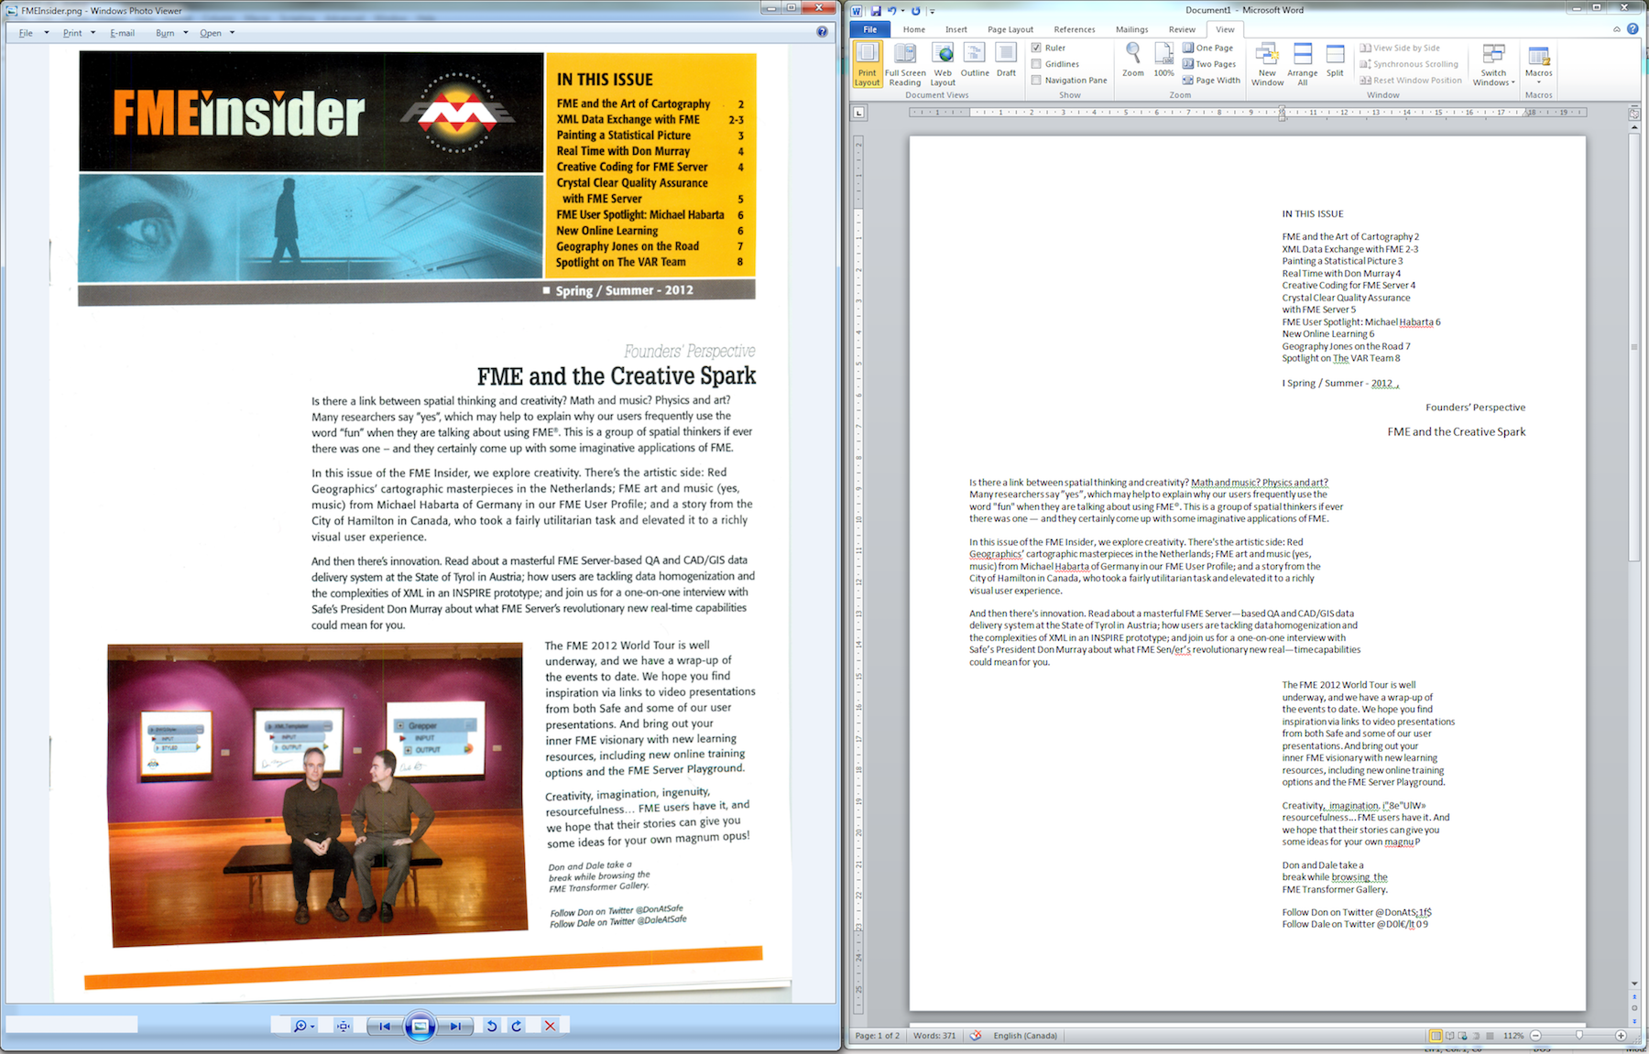Toggle ruler button above vertical scrollbar
The width and height of the screenshot is (1649, 1054).
[1634, 114]
